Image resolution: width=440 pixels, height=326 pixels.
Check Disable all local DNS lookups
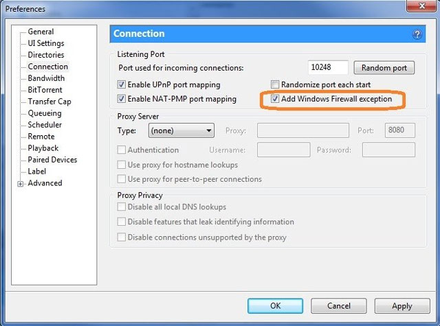(x=121, y=207)
